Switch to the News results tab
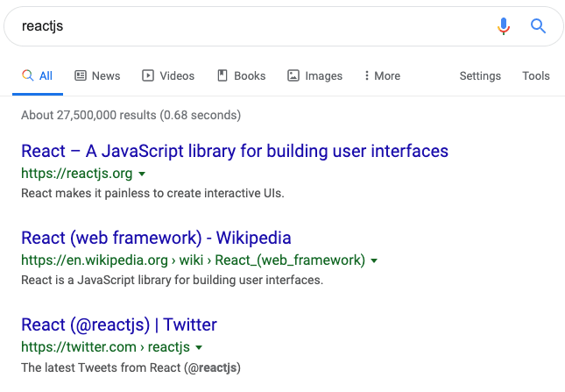This screenshot has width=565, height=392. [97, 75]
